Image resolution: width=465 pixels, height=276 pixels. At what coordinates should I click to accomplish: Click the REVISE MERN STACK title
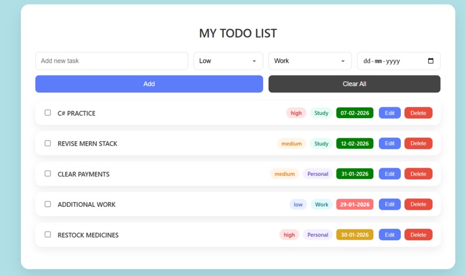88,143
